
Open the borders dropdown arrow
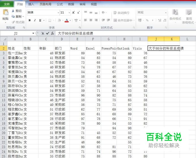(x=53, y=20)
